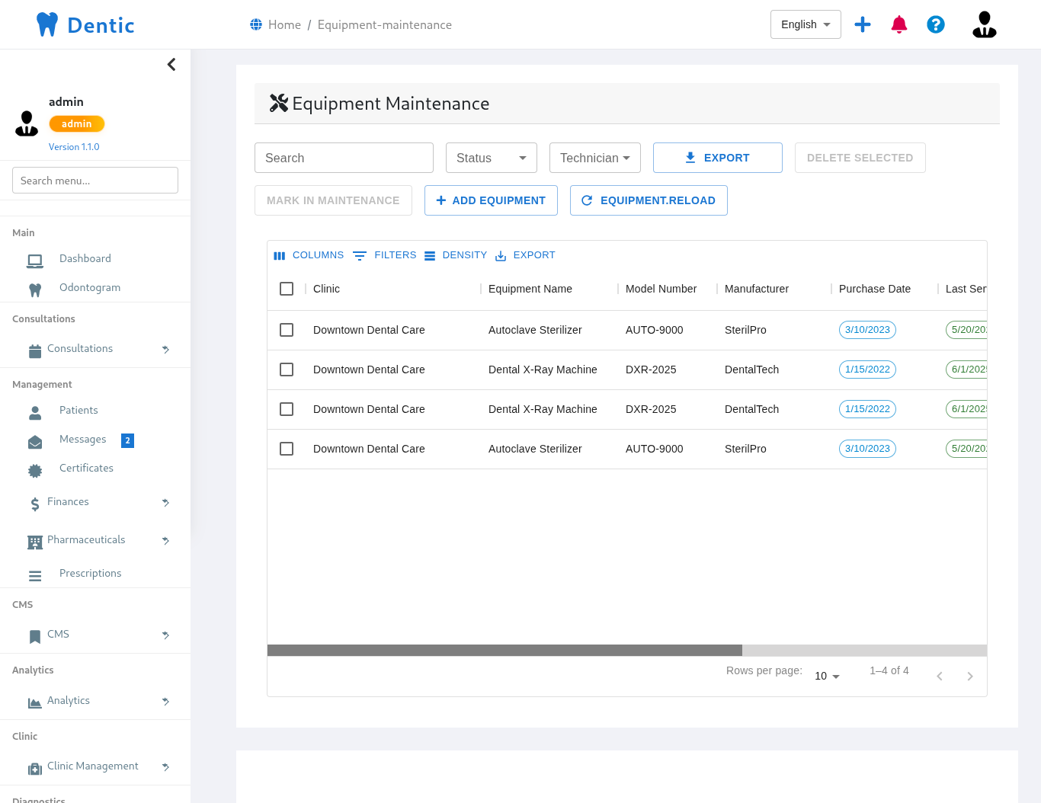This screenshot has width=1041, height=803.
Task: Click the ADD EQUIPMENT button
Action: coord(491,200)
